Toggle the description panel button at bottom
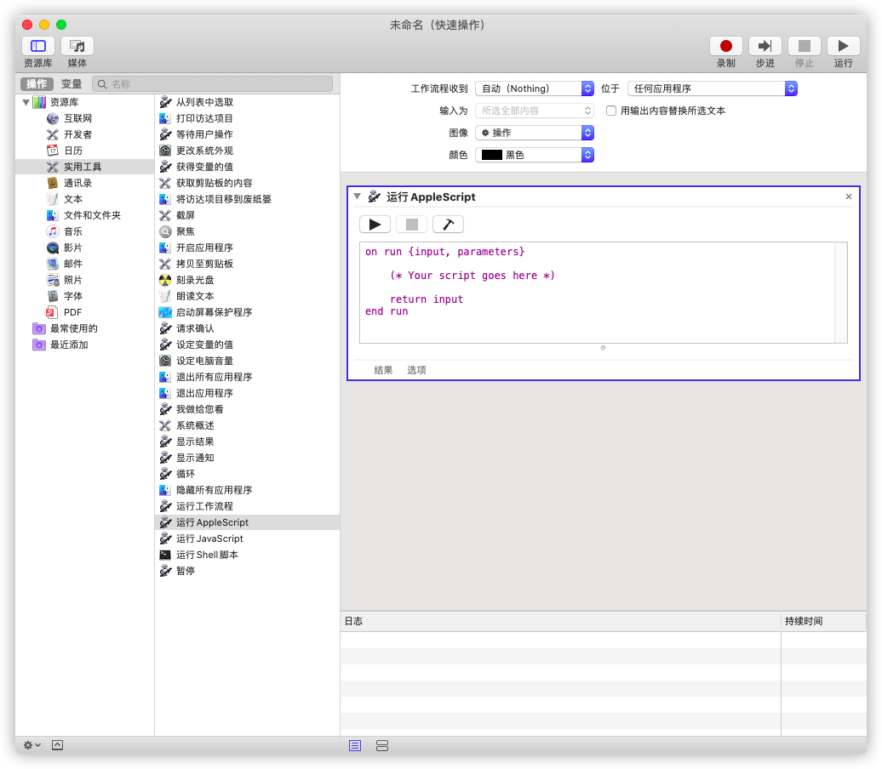Viewport: 882px width, 769px height. (57, 745)
